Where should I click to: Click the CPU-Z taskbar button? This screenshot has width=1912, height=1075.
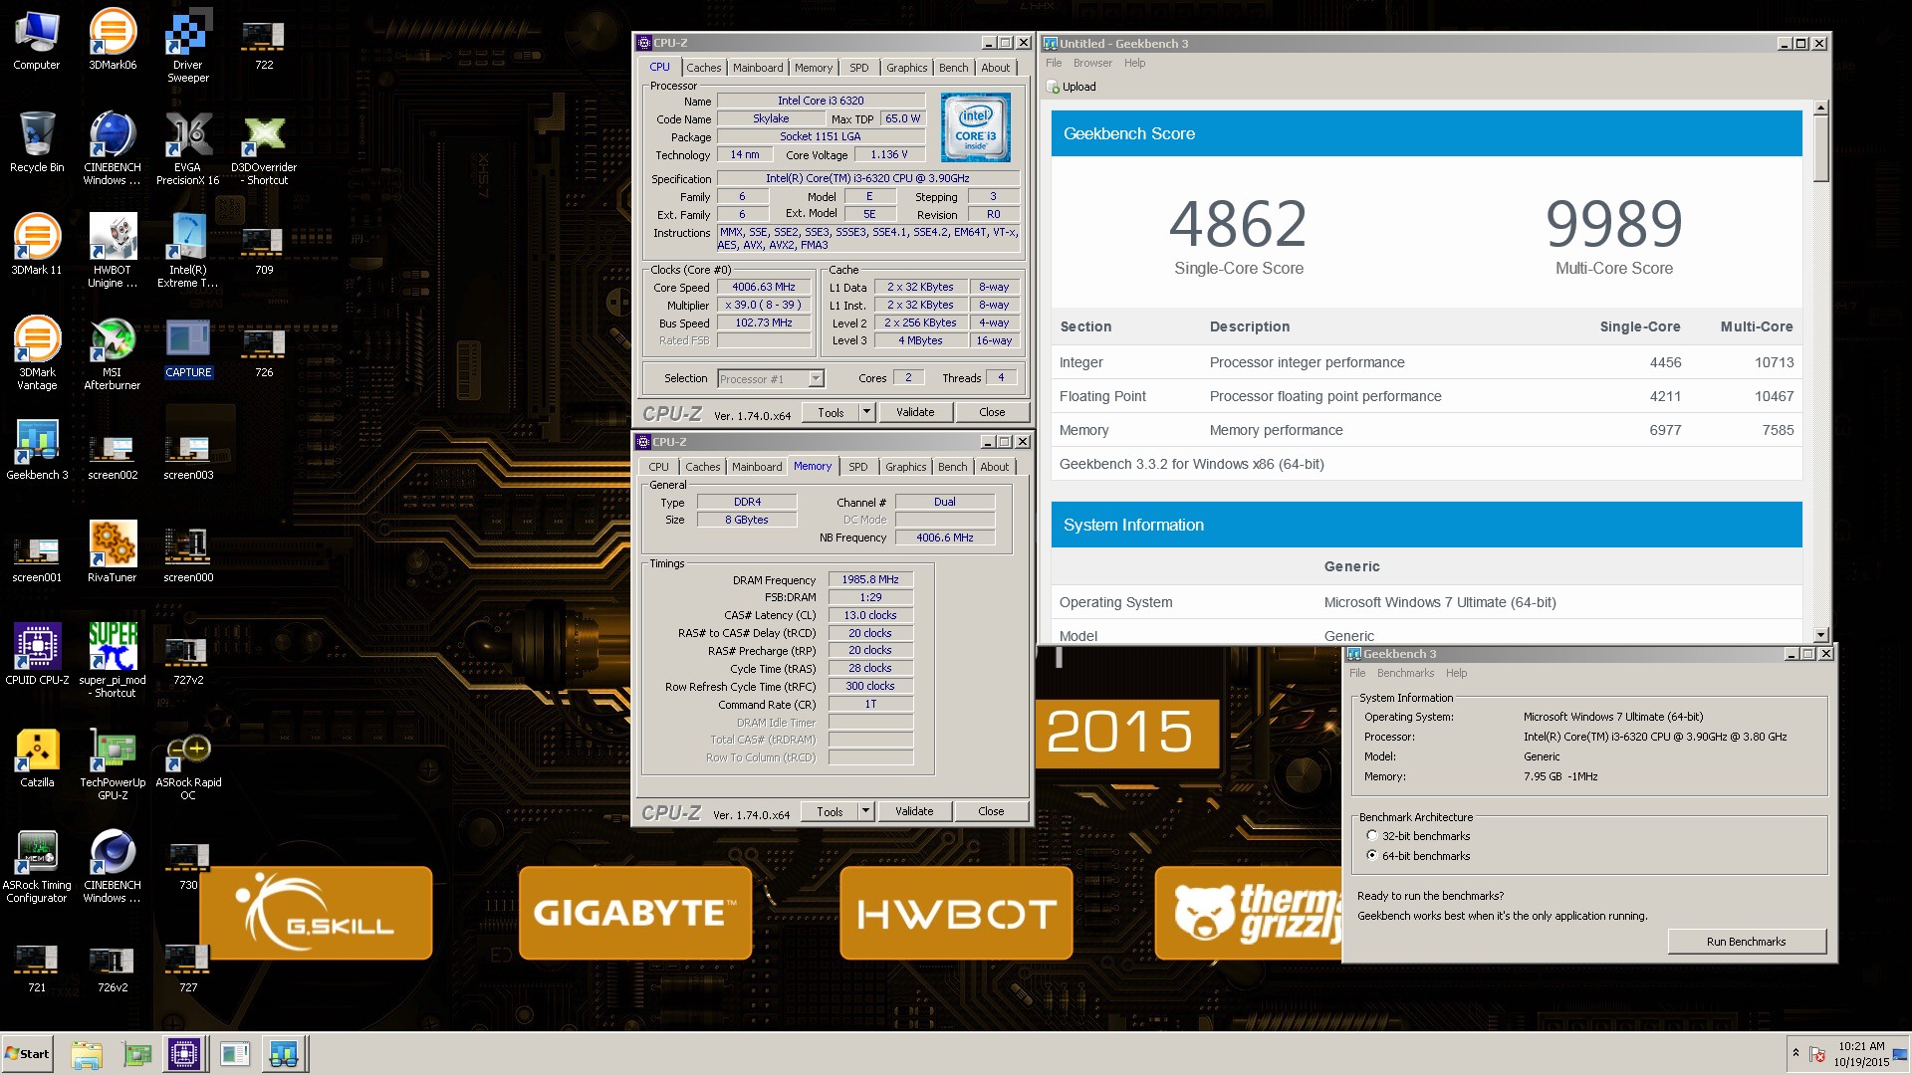click(x=184, y=1054)
